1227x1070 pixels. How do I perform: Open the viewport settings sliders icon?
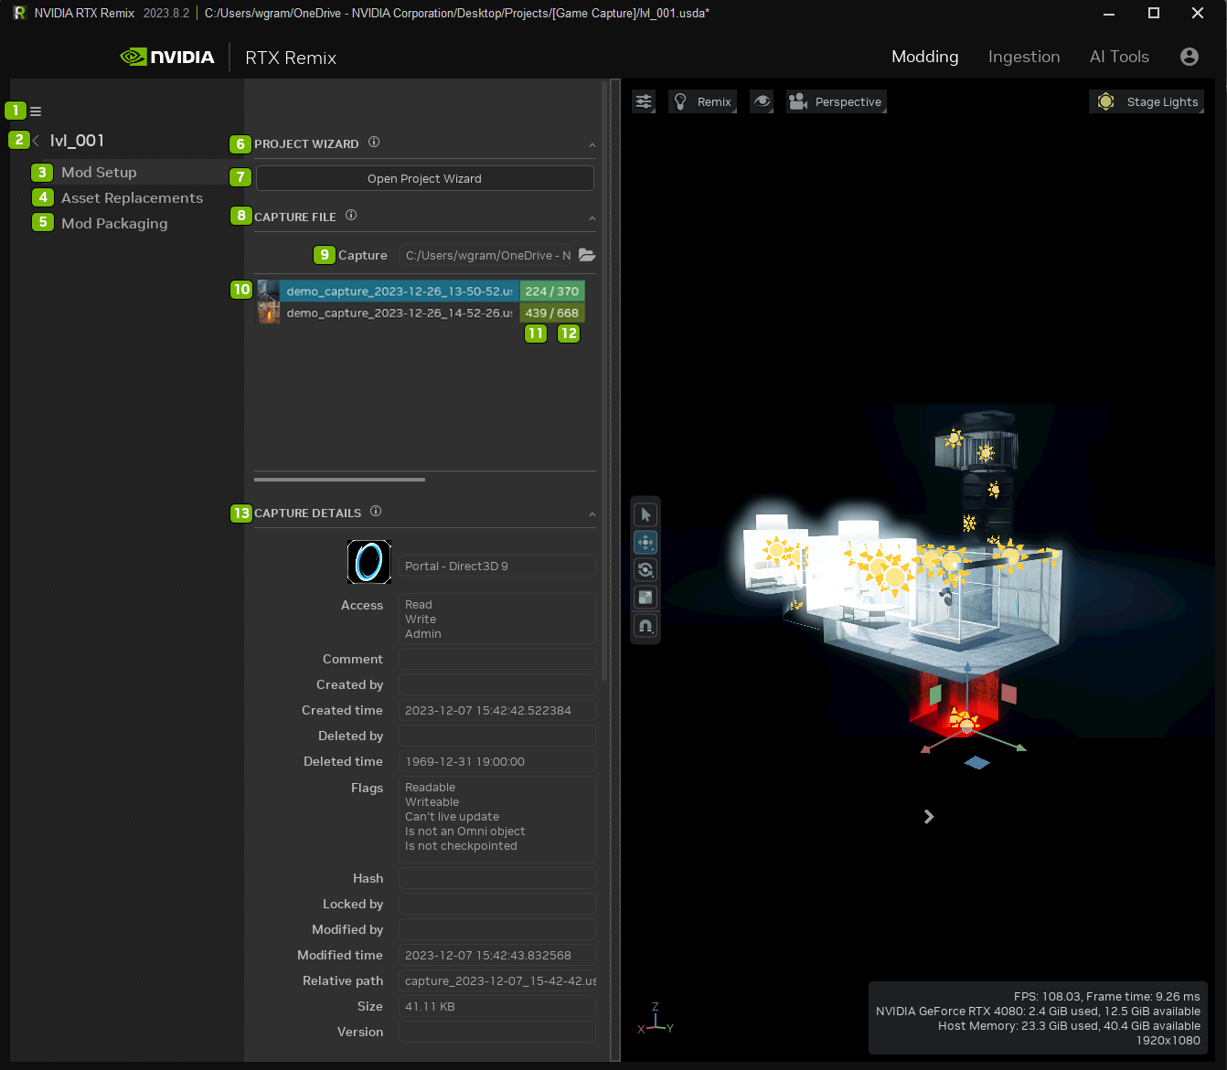coord(644,101)
